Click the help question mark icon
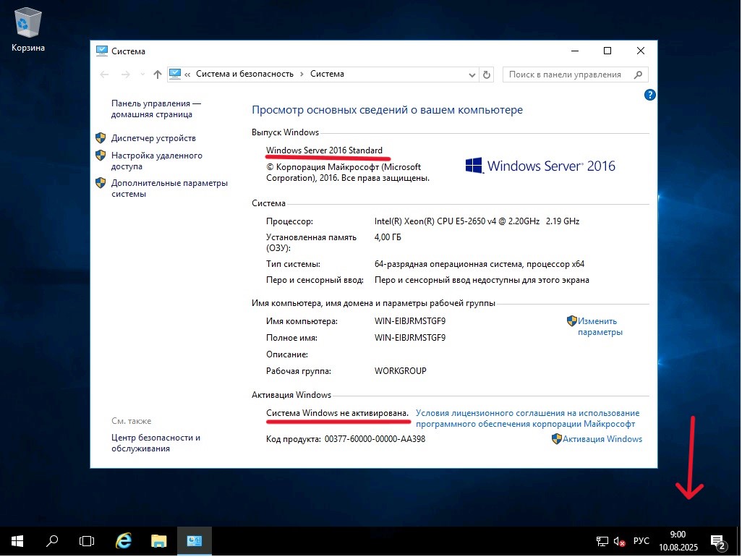This screenshot has width=742, height=557. click(x=649, y=95)
